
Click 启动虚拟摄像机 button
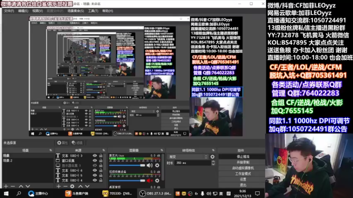243,168
